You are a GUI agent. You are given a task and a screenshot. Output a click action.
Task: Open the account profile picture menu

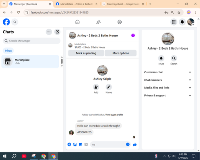[x=191, y=22]
